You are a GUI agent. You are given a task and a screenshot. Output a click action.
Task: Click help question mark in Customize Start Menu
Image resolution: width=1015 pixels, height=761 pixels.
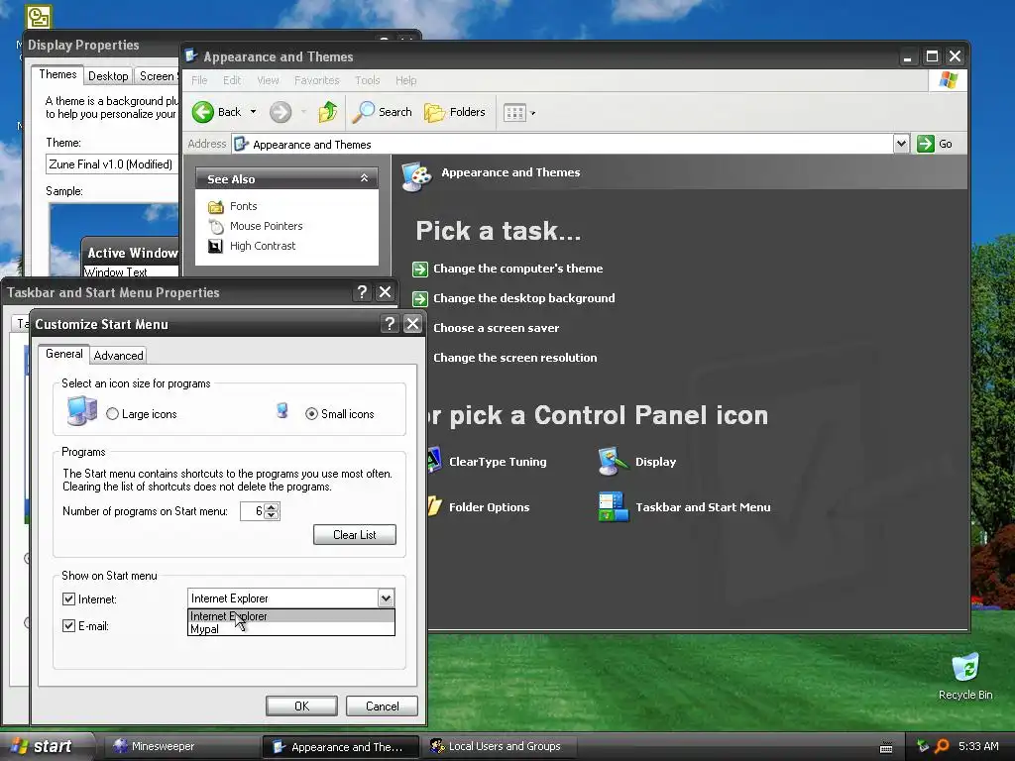pyautogui.click(x=389, y=324)
